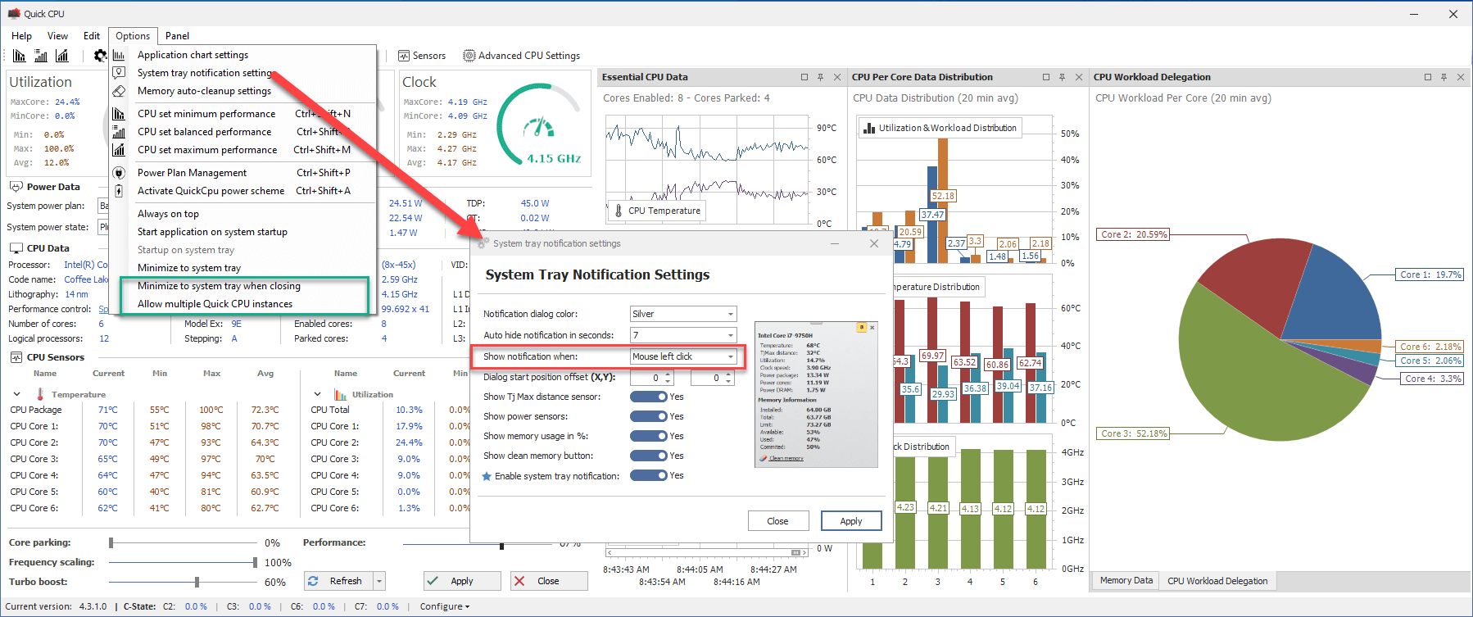This screenshot has height=617, width=1473.
Task: Close the Essential CPU Data panel
Action: pyautogui.click(x=837, y=77)
